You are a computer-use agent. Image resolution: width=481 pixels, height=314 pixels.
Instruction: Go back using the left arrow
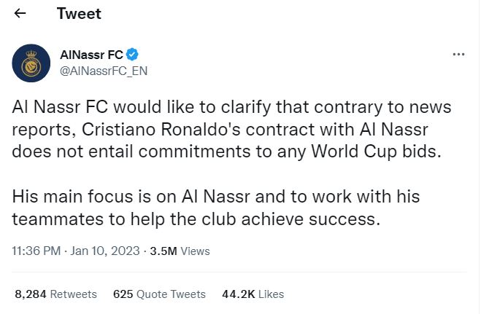point(20,13)
